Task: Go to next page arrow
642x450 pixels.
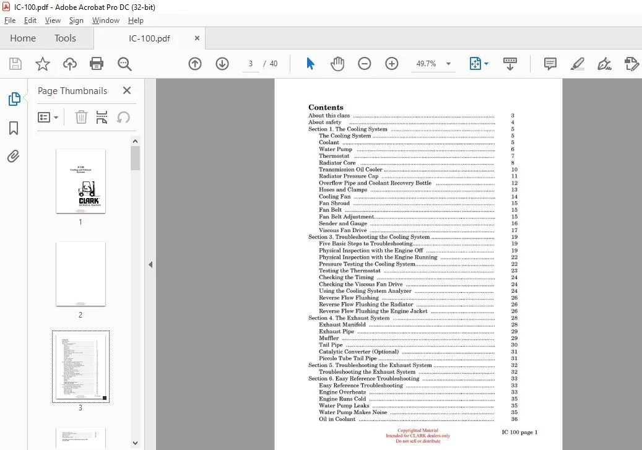Action: pyautogui.click(x=222, y=64)
